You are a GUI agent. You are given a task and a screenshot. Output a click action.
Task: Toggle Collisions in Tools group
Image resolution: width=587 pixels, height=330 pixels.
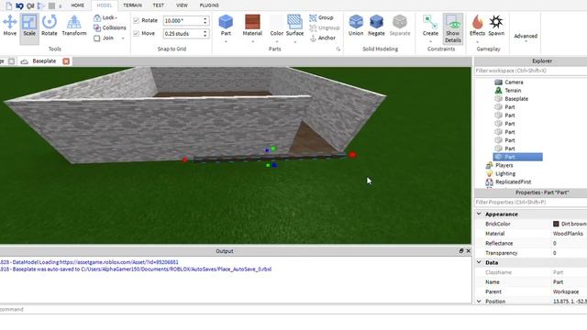[x=109, y=27]
